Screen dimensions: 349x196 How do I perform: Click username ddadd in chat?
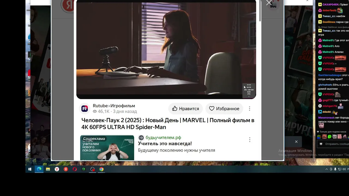pos(327,112)
